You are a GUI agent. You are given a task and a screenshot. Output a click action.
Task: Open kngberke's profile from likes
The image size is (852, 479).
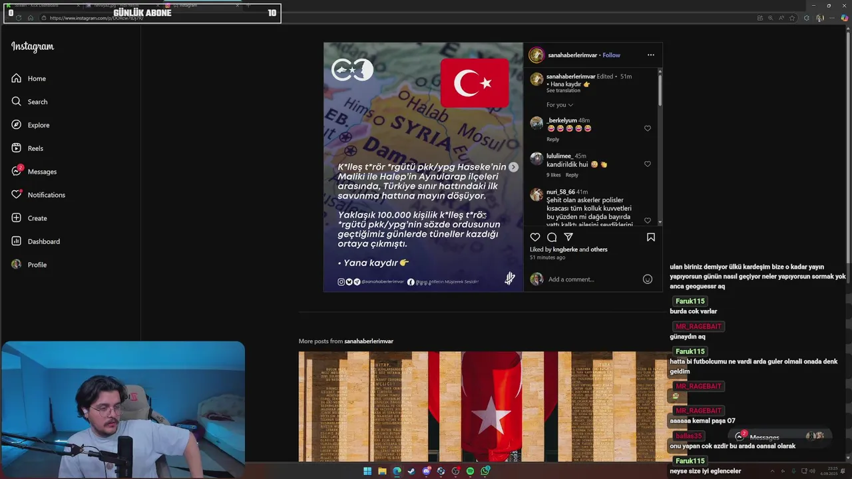[x=565, y=249]
